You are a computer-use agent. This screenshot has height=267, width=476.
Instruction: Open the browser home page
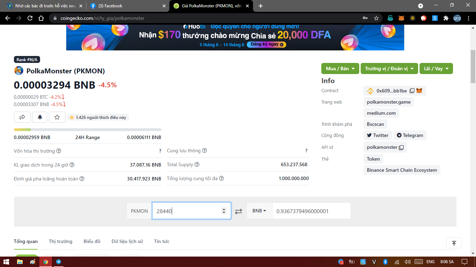click(x=41, y=18)
